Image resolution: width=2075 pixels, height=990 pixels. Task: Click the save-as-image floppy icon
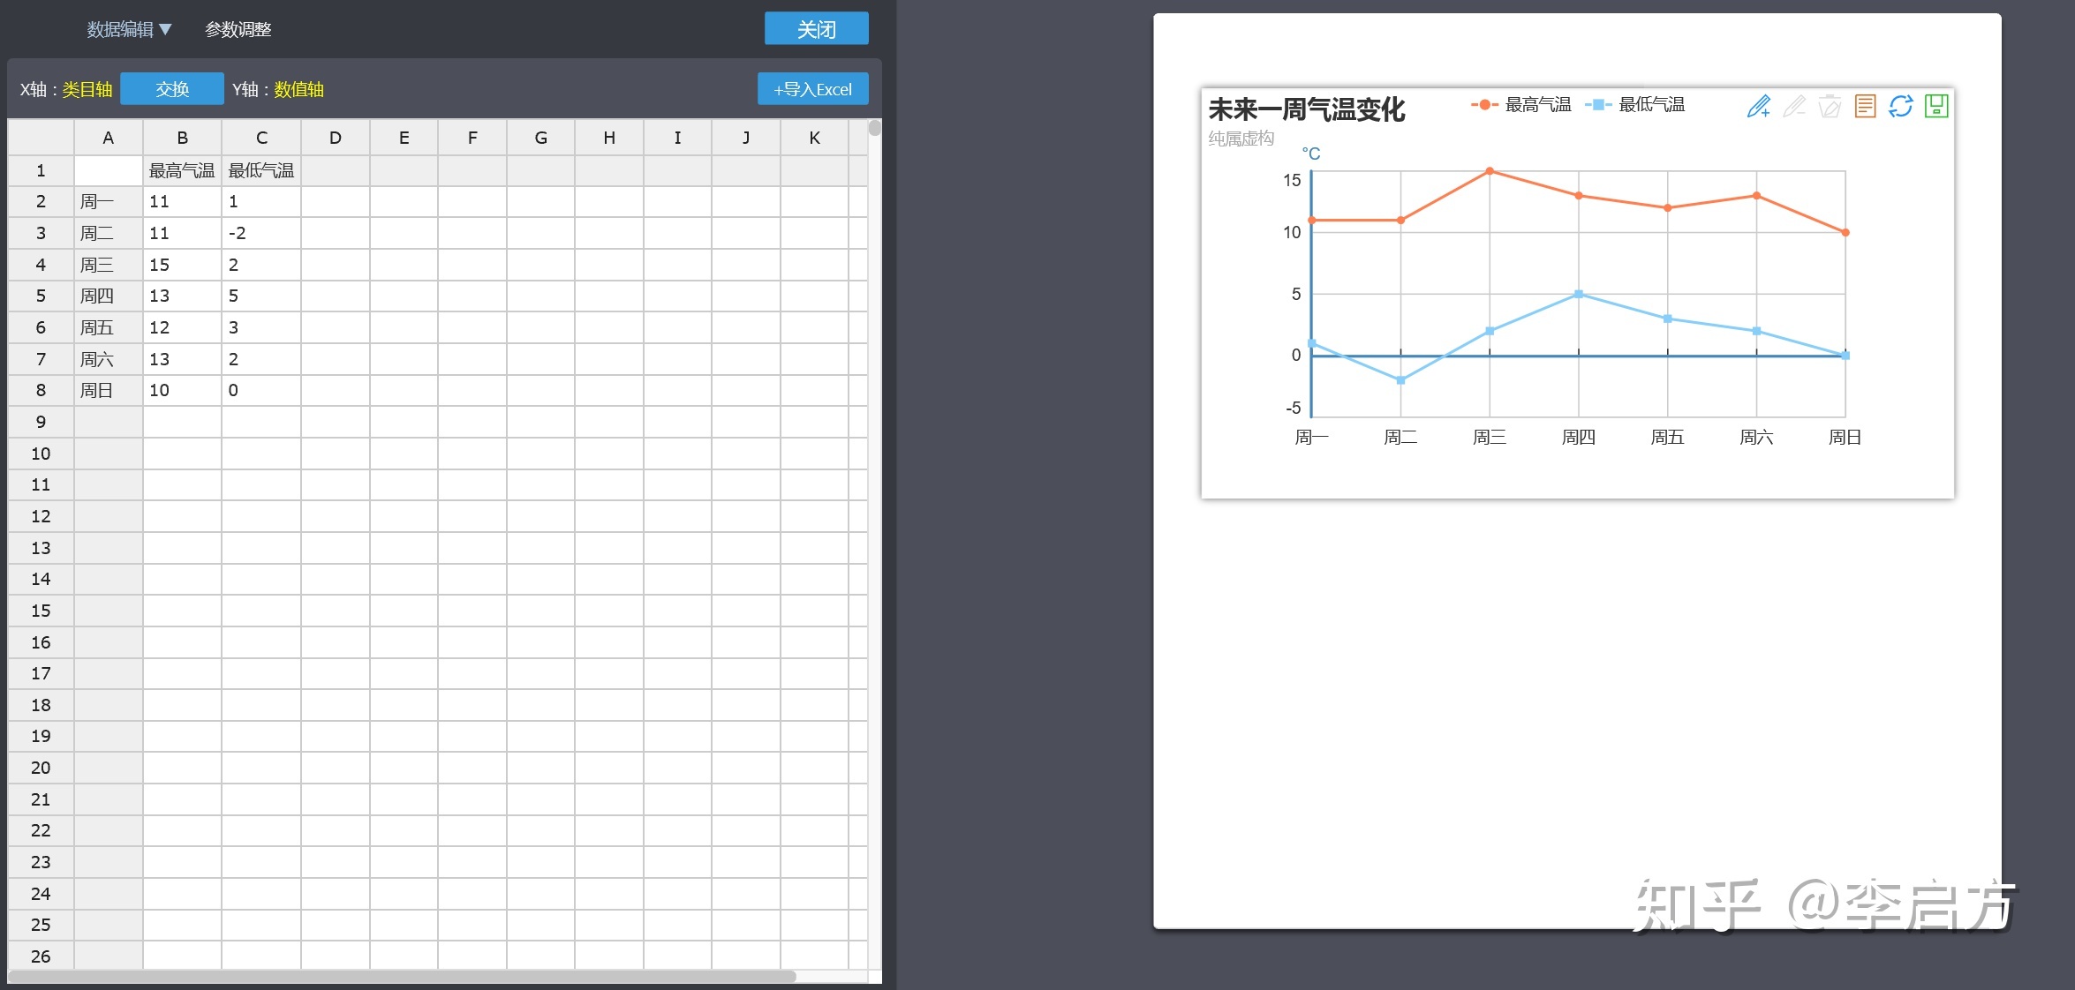pyautogui.click(x=1935, y=107)
